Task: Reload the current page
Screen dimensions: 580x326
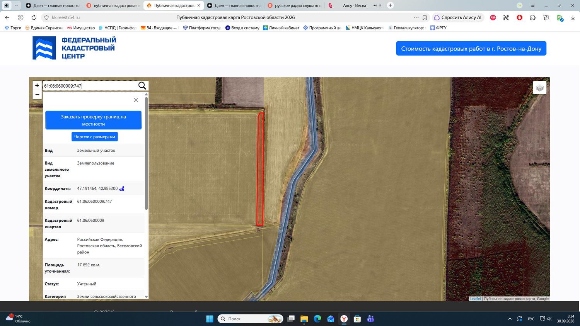Action: (34, 17)
